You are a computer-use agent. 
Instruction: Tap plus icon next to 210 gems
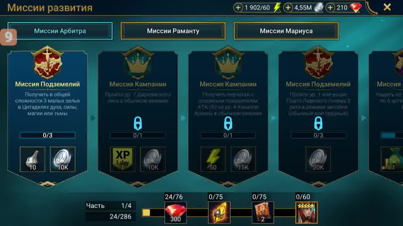click(330, 8)
